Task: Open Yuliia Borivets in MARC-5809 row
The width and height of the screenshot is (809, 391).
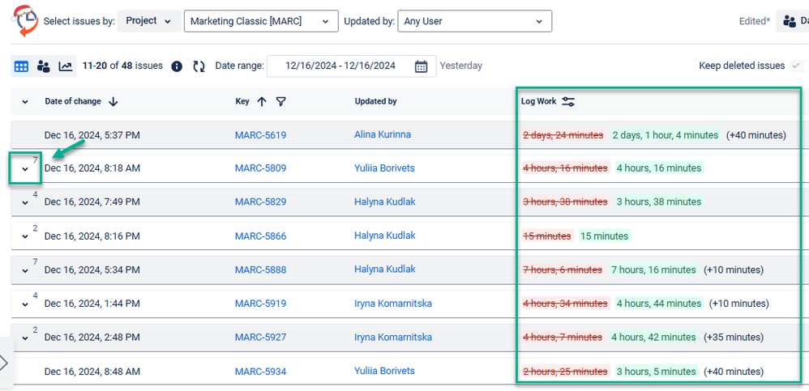Action: [384, 168]
